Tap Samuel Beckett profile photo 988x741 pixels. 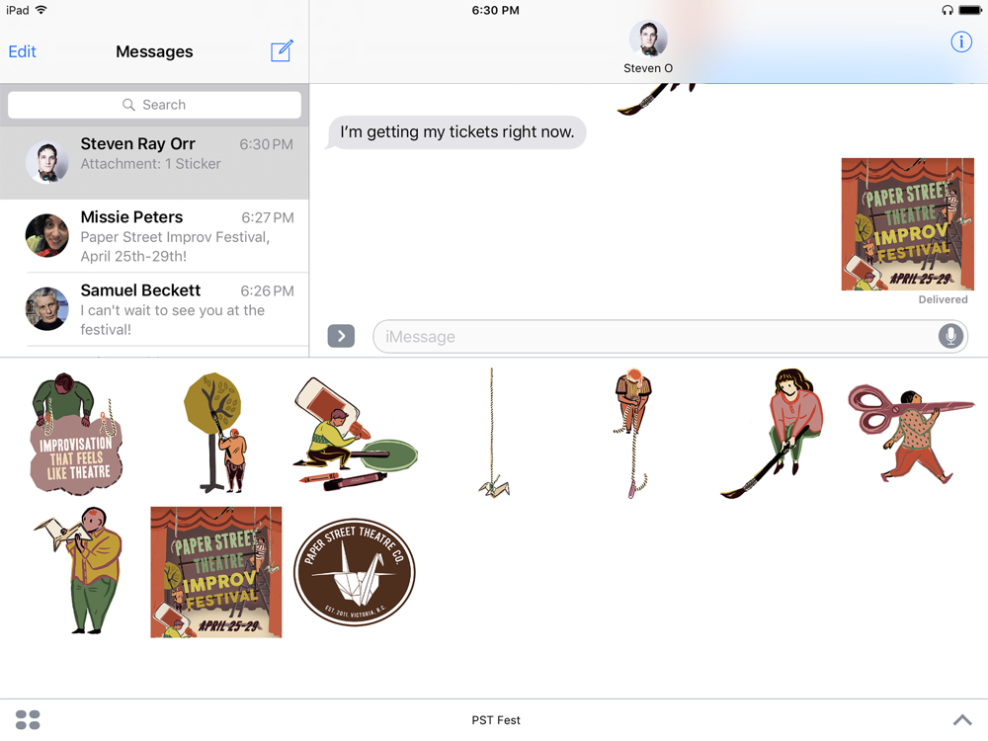(46, 308)
